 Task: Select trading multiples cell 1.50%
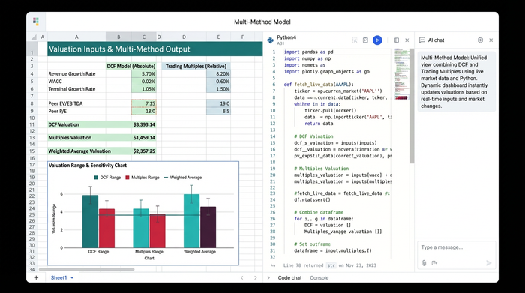218,89
